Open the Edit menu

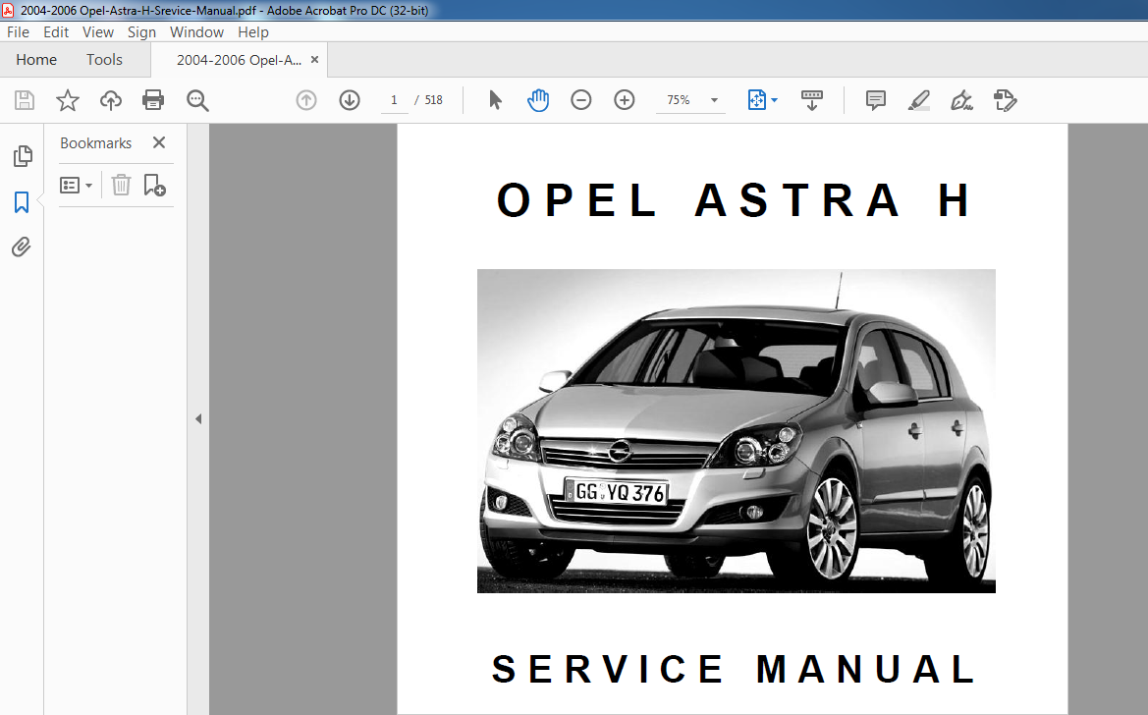(x=56, y=32)
